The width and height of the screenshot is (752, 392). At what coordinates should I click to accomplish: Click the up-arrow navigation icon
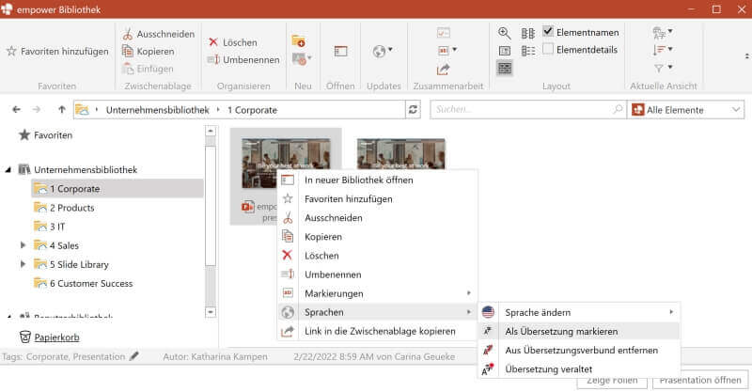62,110
